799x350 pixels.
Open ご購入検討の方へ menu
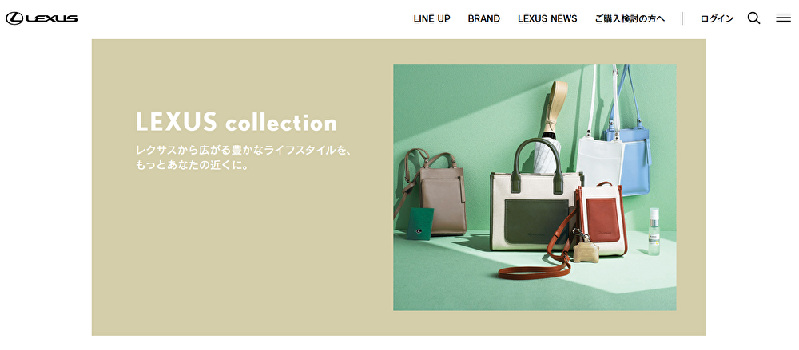pos(630,18)
